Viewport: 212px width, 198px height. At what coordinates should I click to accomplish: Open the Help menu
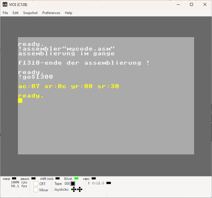(68, 13)
